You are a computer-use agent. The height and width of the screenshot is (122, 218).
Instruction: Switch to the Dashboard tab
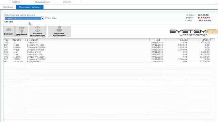pyautogui.click(x=8, y=7)
